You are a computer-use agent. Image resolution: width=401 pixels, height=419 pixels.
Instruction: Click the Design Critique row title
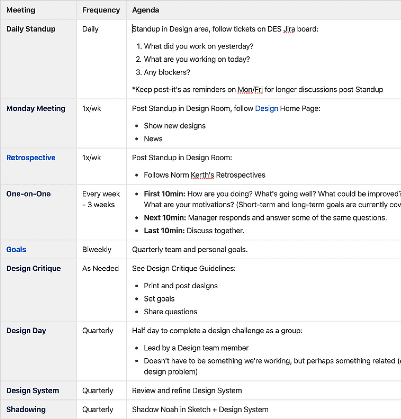[x=33, y=268]
